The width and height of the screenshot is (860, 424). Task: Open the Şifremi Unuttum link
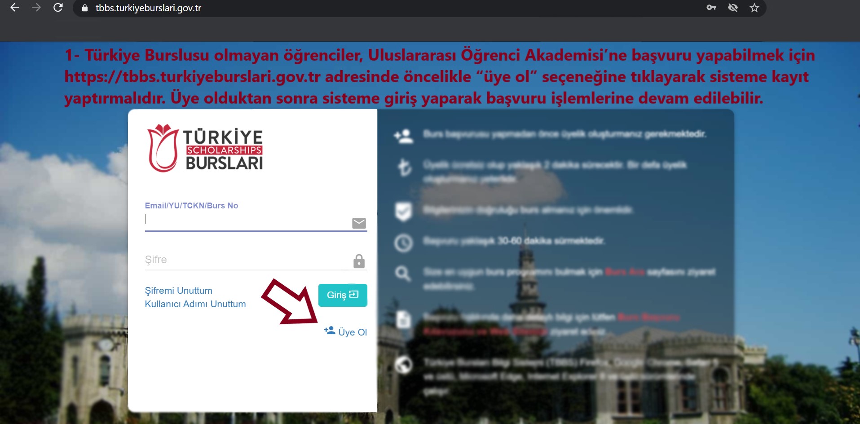(x=178, y=291)
